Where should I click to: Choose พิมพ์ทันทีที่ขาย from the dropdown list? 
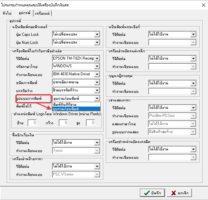point(76,105)
